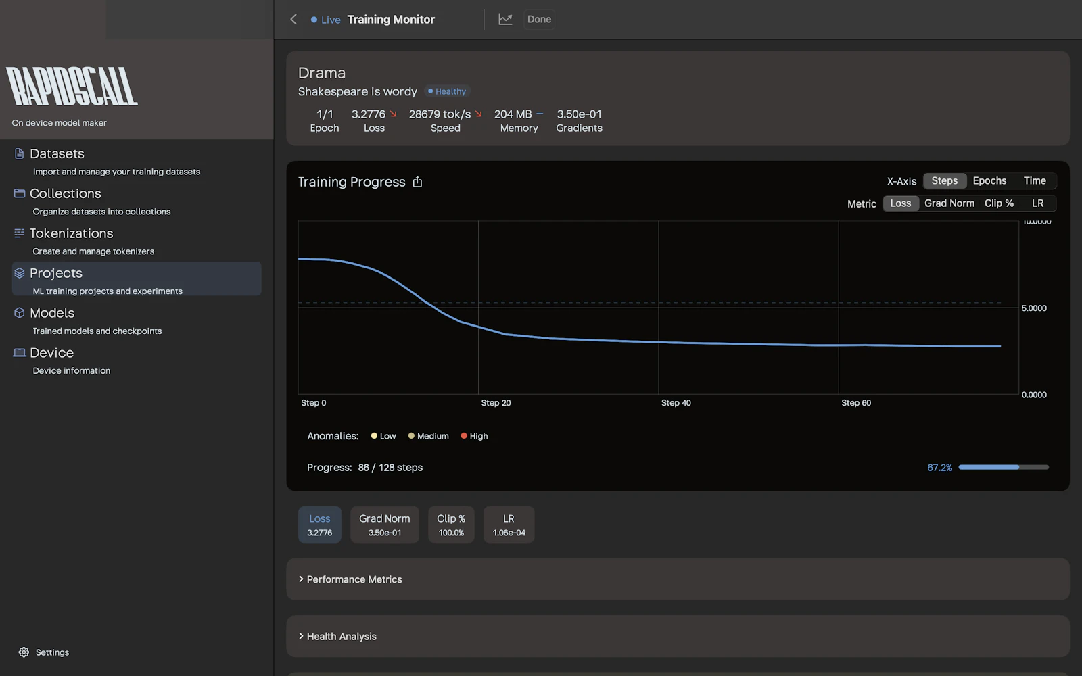Image resolution: width=1082 pixels, height=676 pixels.
Task: Select the LR 1.06e-04 card
Action: [x=509, y=525]
